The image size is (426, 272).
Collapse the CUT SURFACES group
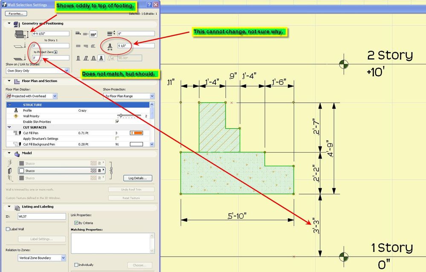(9, 127)
